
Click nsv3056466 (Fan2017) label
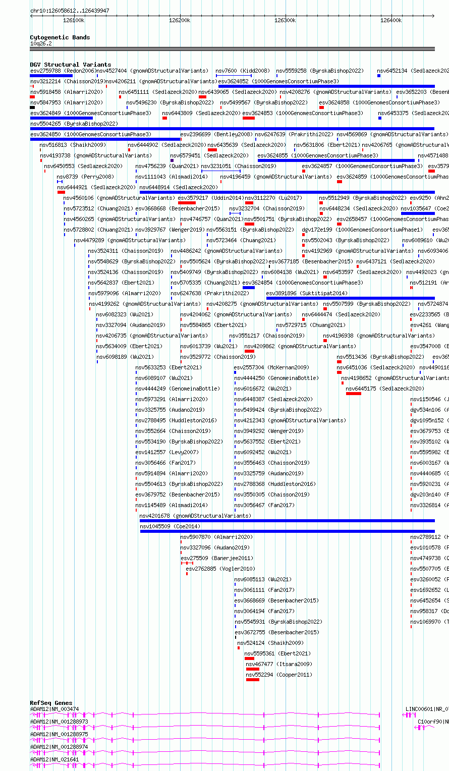[x=165, y=463]
